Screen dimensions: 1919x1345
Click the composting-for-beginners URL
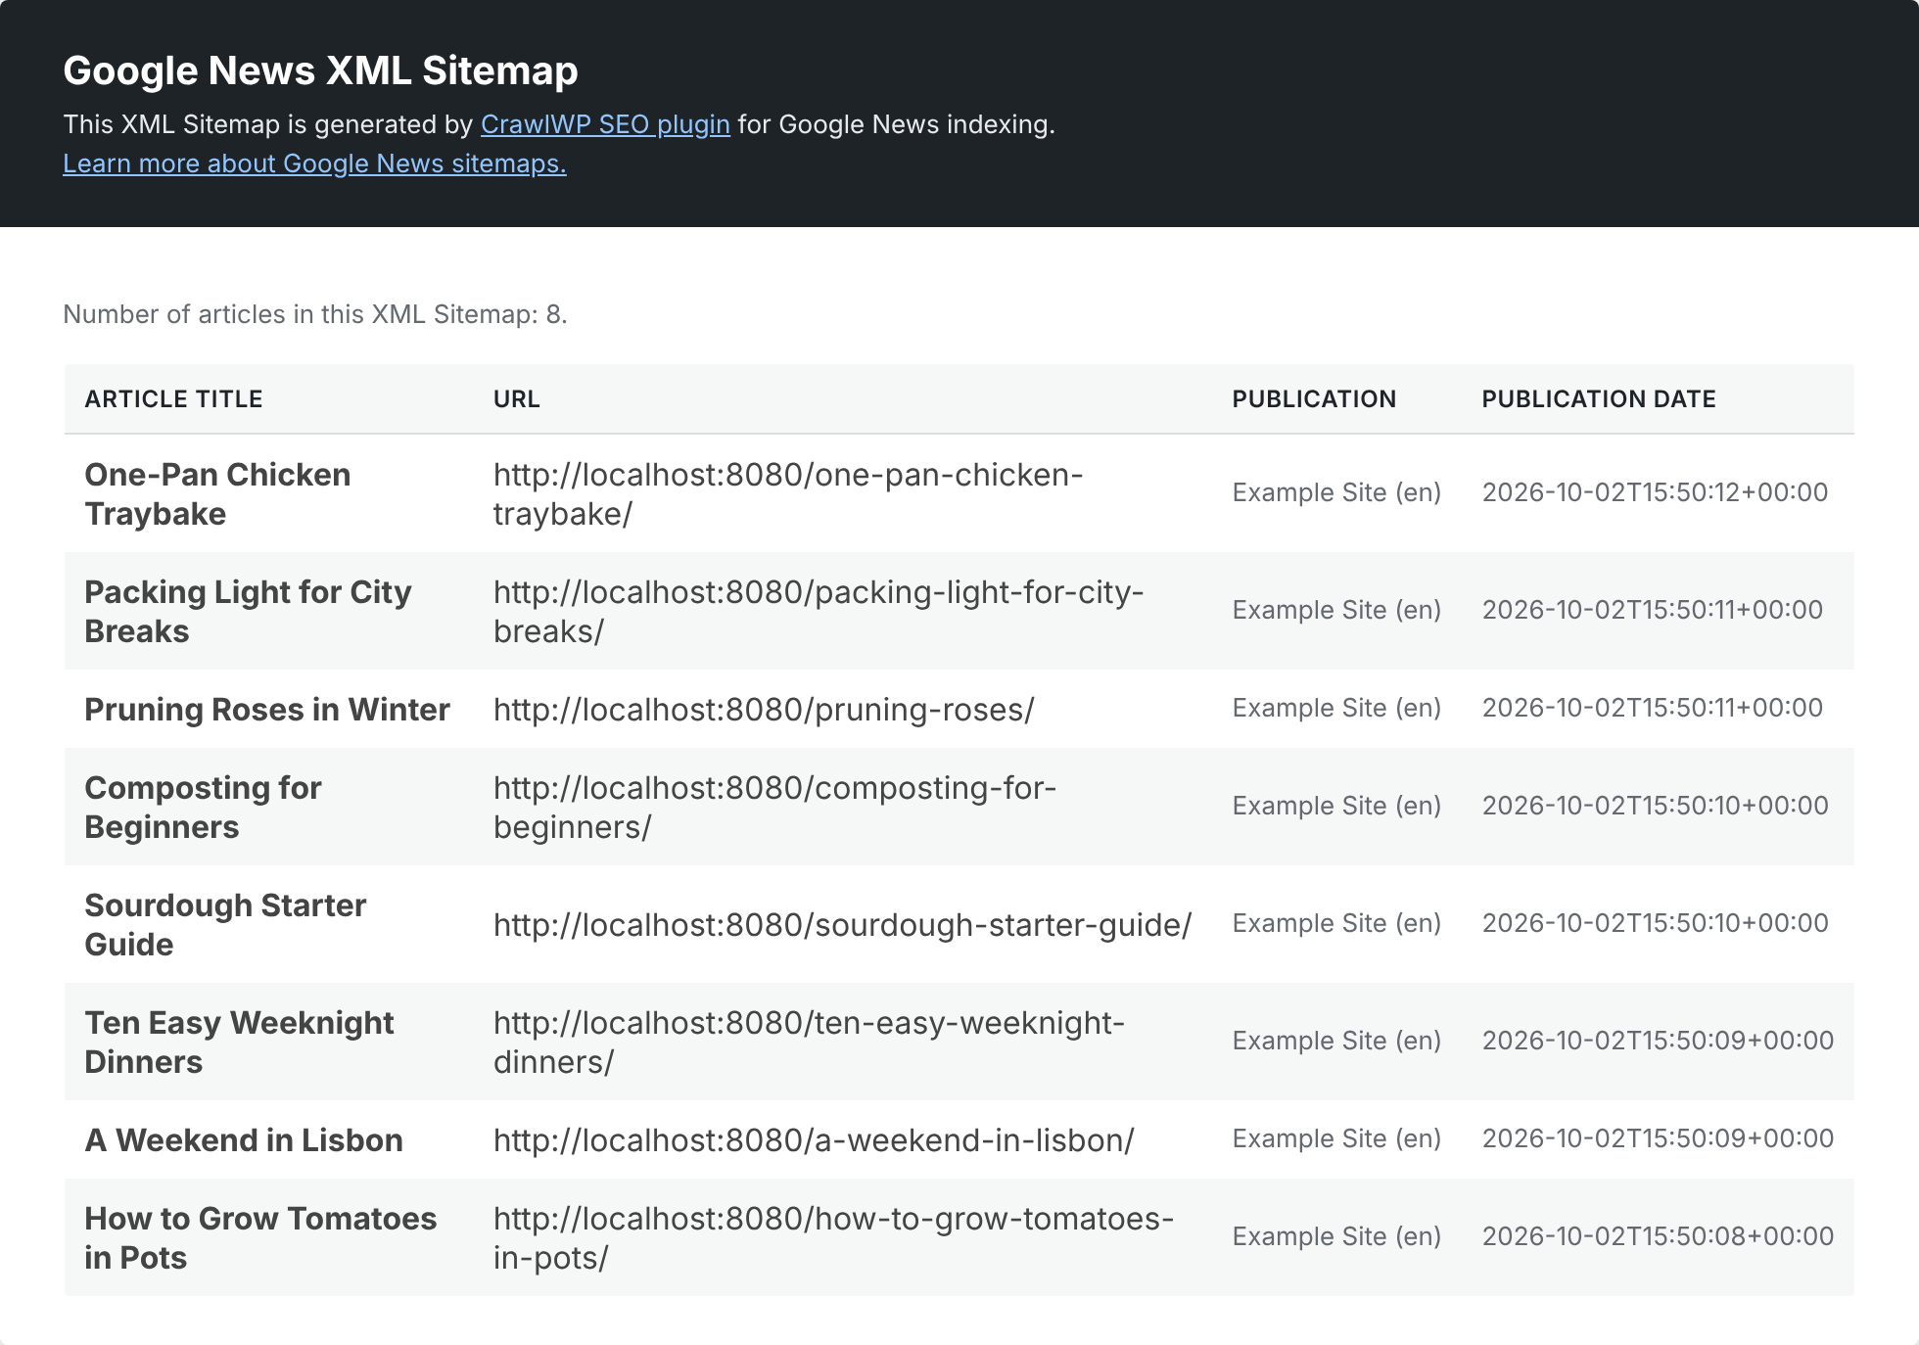click(x=774, y=807)
